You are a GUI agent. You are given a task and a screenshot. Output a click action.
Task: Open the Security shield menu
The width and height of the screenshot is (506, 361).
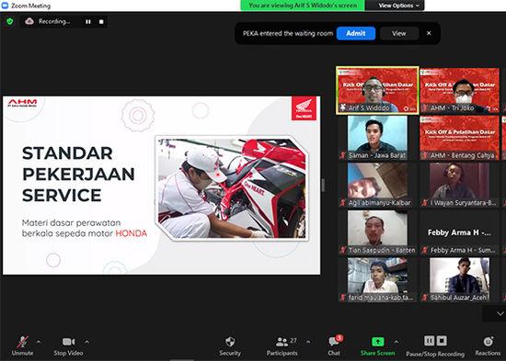230,346
